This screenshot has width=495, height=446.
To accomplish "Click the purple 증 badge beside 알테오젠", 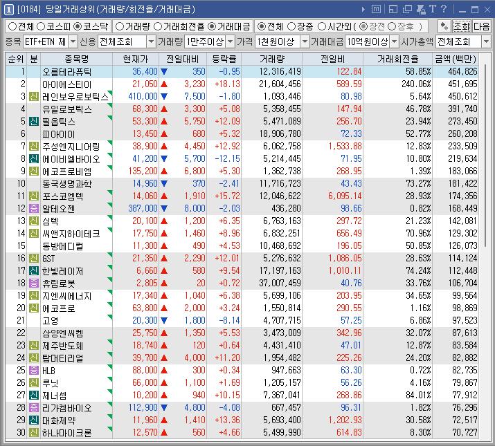I will coord(34,208).
